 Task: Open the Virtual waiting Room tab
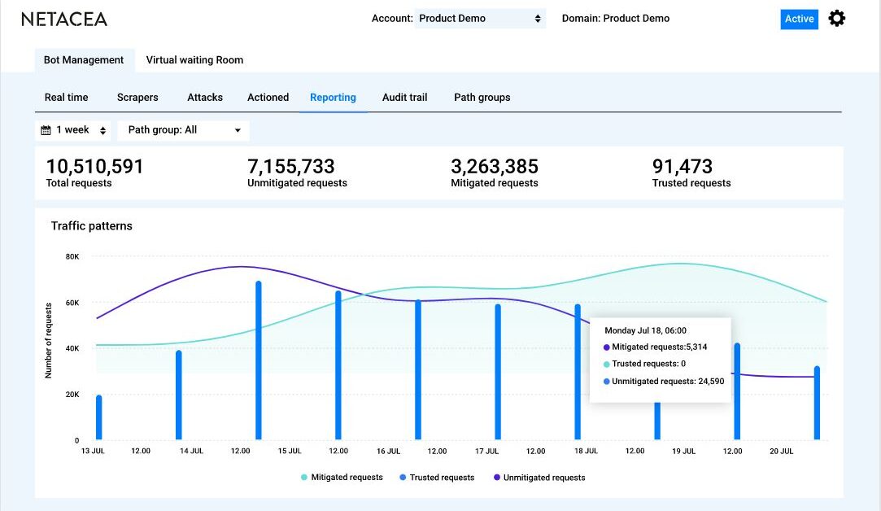[194, 59]
